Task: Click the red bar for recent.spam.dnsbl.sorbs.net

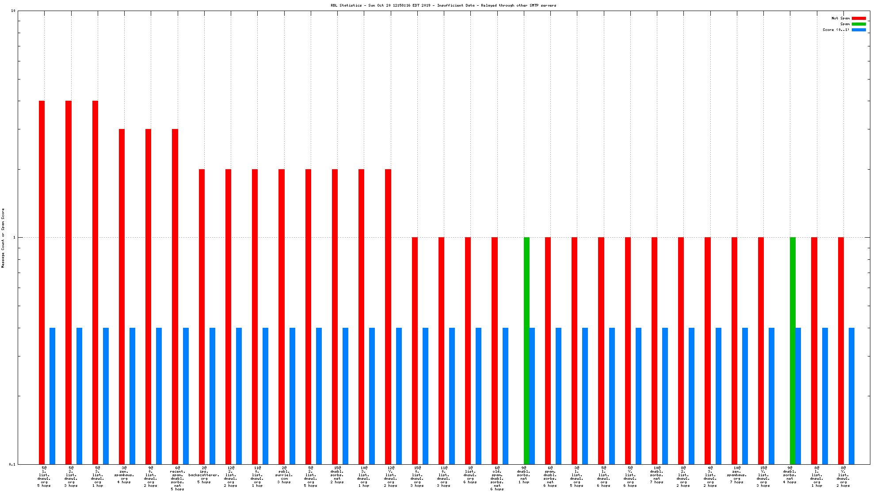Action: tap(175, 296)
